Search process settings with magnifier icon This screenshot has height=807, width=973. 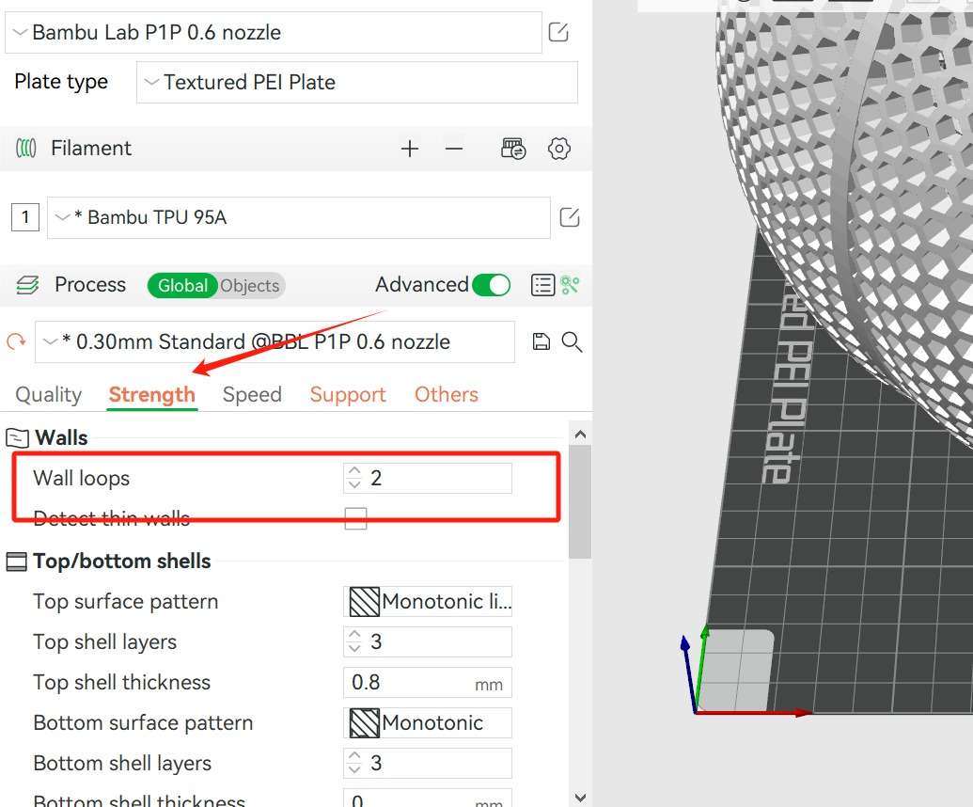coord(572,342)
